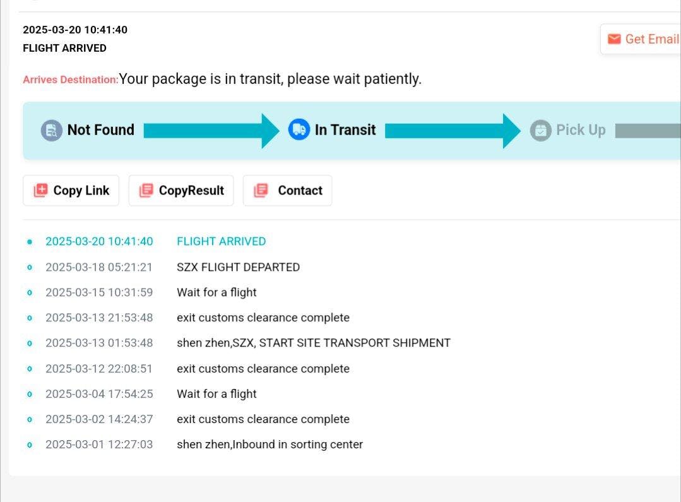The width and height of the screenshot is (681, 502).
Task: Click the START SITE TRANSPORT SHIPMENT entry
Action: (x=313, y=343)
